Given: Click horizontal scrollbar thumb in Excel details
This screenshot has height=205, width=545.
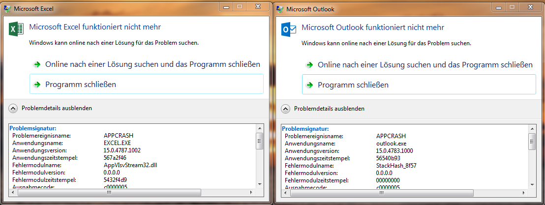Looking at the screenshot, I should click(x=109, y=192).
